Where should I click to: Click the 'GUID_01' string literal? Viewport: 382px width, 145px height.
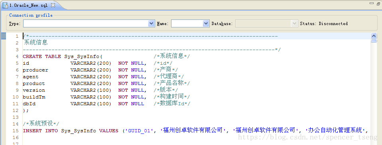tap(140, 131)
